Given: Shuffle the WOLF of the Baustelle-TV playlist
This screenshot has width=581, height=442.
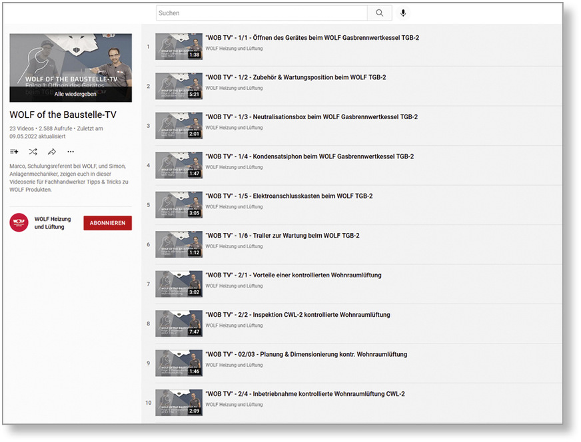Looking at the screenshot, I should pos(33,152).
